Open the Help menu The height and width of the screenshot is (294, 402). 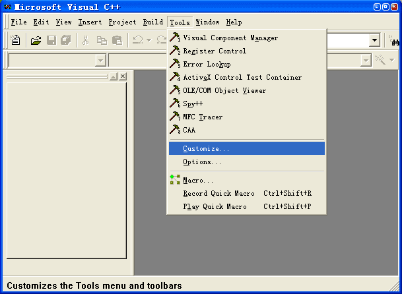[234, 22]
